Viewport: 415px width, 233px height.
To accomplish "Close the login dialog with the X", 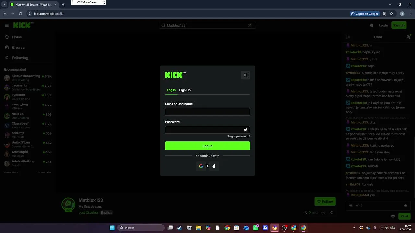I will click(245, 75).
